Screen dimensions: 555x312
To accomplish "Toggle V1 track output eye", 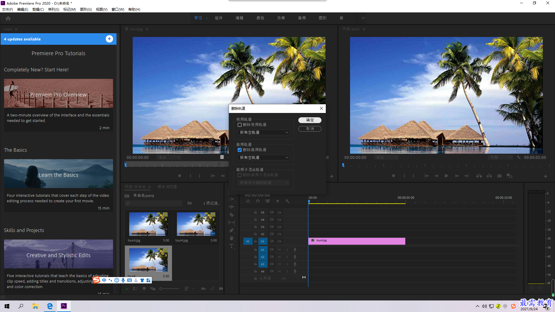I will click(279, 241).
